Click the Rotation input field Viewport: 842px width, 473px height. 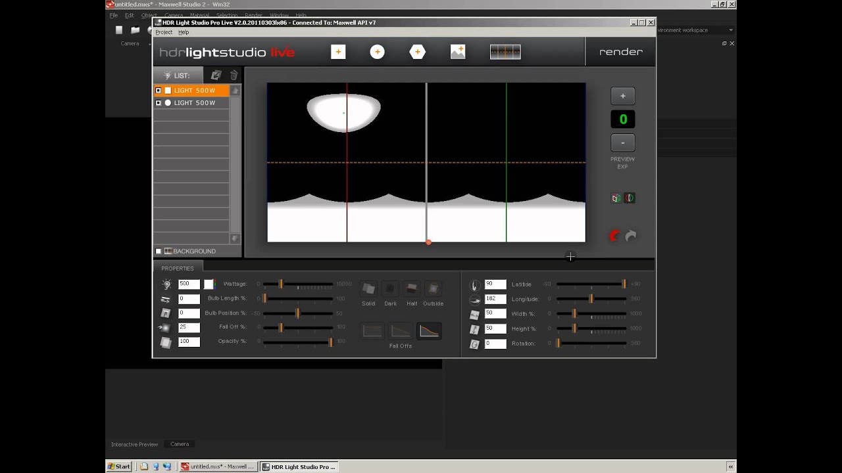(495, 344)
